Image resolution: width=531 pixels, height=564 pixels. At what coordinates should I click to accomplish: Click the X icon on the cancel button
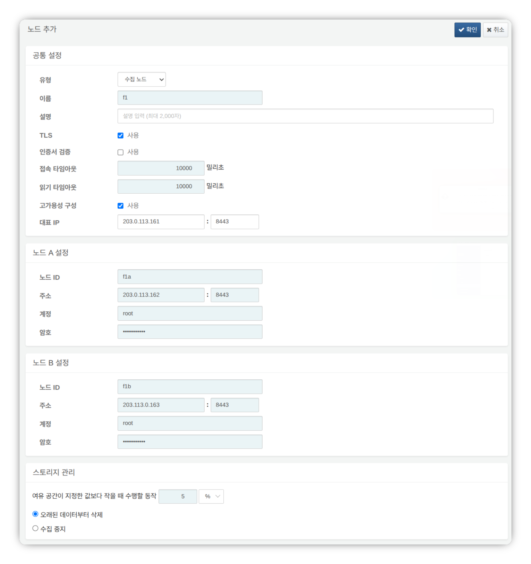point(489,29)
